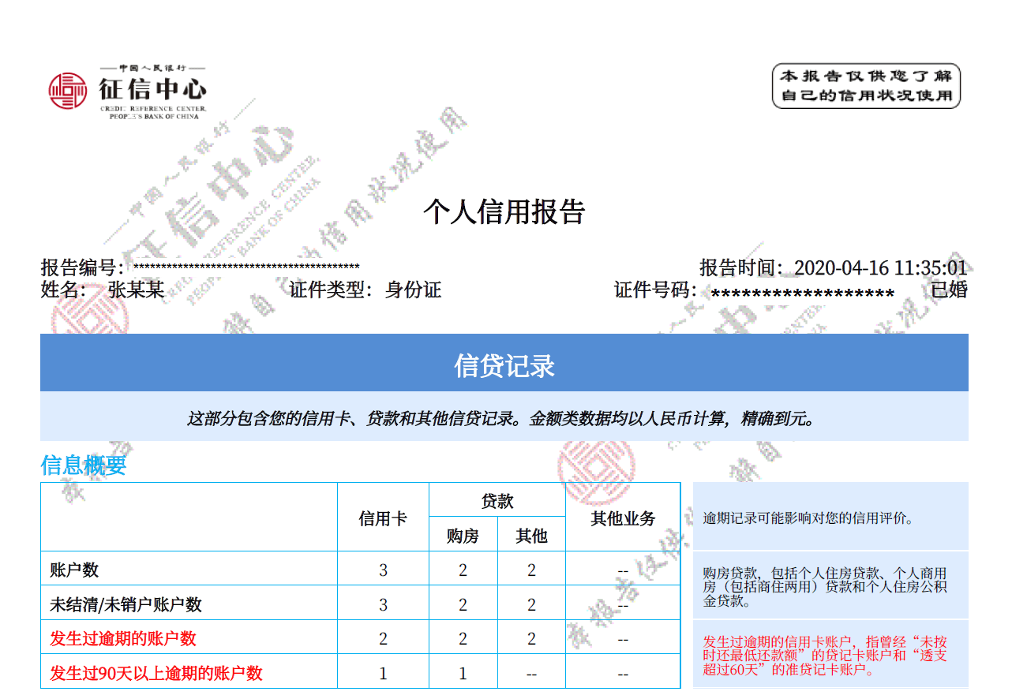Select the name 张某某
This screenshot has width=1012, height=699.
tap(136, 290)
